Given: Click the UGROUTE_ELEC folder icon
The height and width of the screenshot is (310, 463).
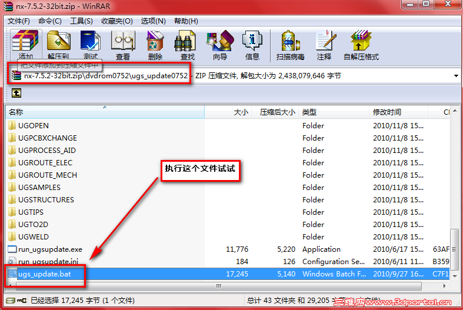Looking at the screenshot, I should (x=12, y=163).
